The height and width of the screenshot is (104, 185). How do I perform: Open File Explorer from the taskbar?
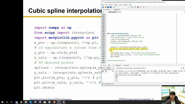pyautogui.click(x=26, y=102)
